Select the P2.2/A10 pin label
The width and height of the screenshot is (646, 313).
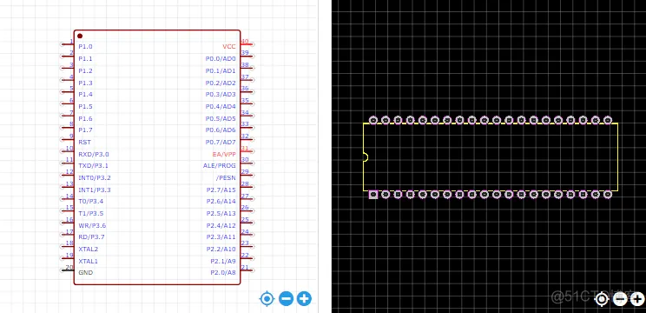pyautogui.click(x=221, y=249)
